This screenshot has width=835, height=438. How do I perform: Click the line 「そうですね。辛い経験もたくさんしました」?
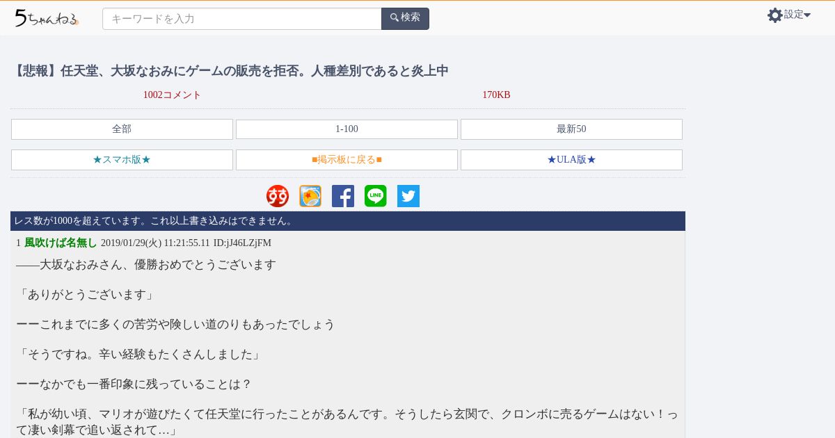pos(139,355)
